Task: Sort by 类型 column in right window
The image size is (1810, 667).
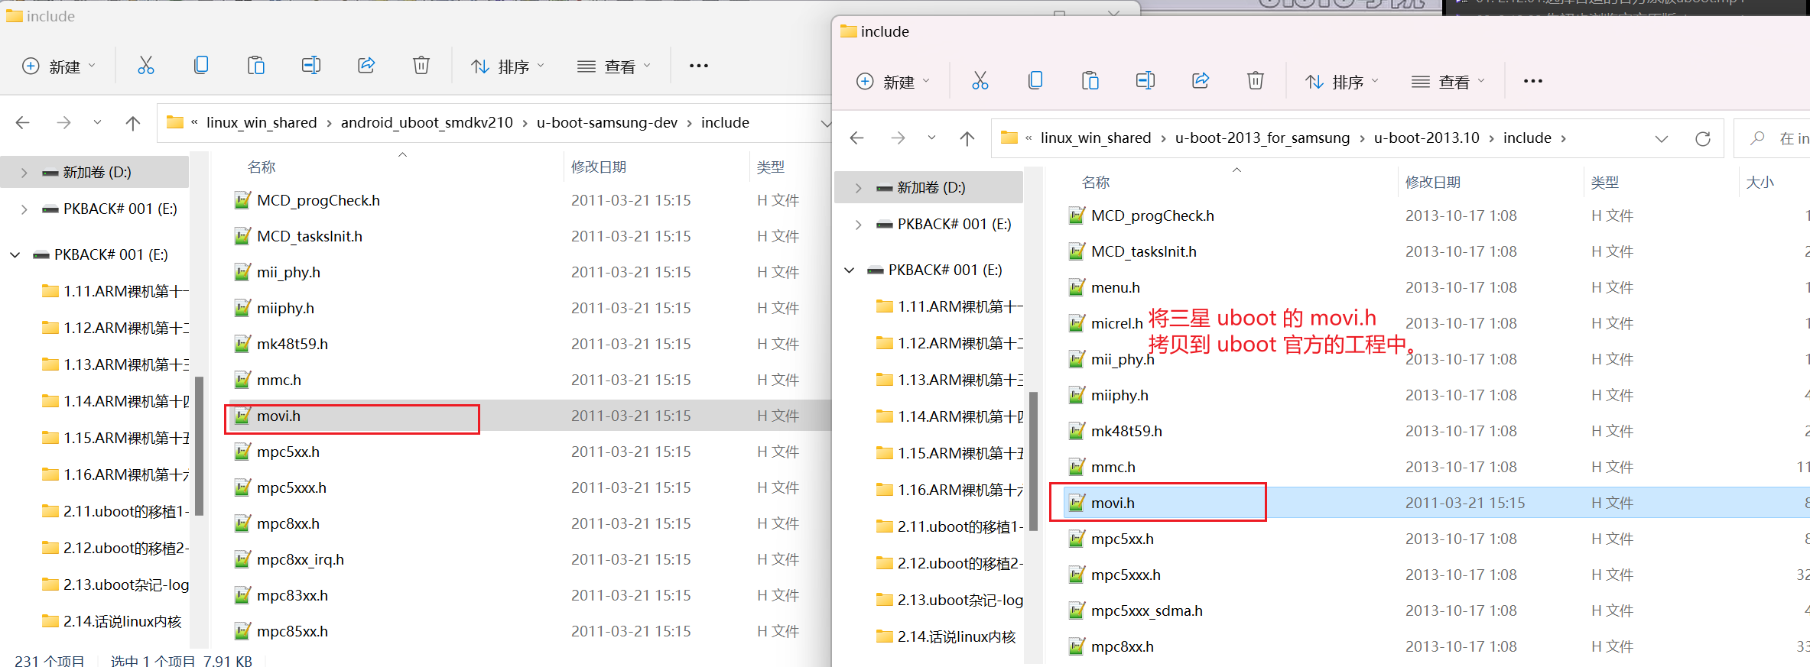Action: [1605, 182]
